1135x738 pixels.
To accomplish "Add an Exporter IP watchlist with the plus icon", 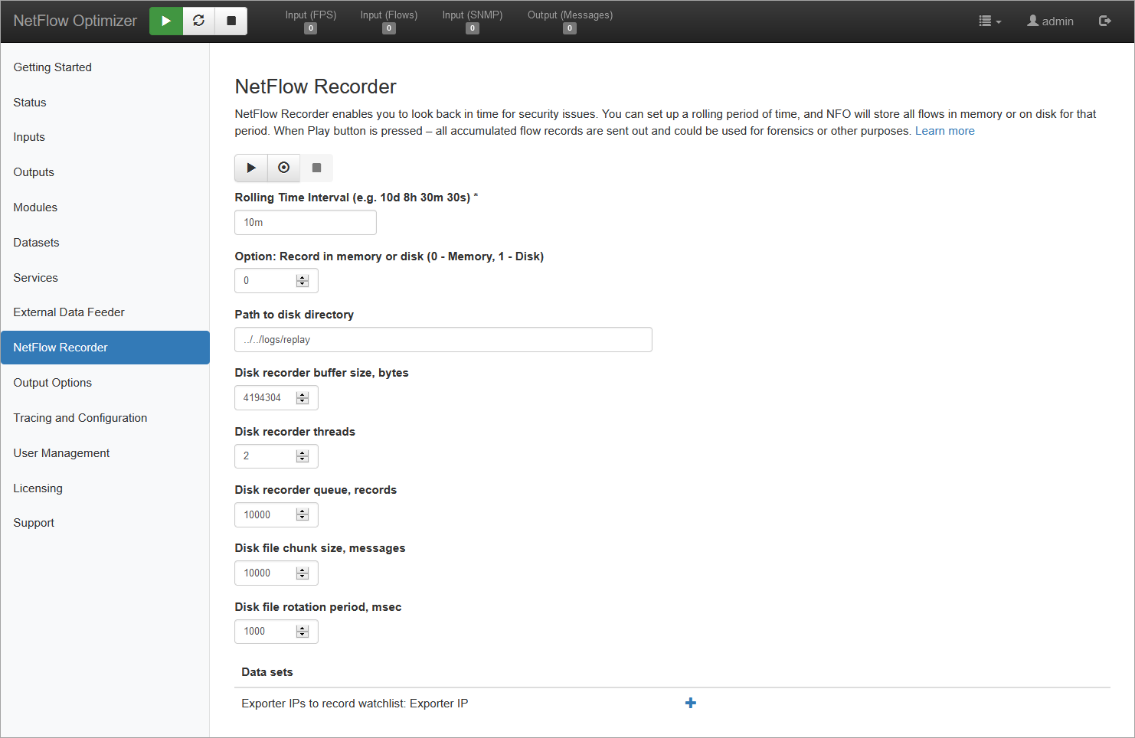I will click(x=691, y=703).
